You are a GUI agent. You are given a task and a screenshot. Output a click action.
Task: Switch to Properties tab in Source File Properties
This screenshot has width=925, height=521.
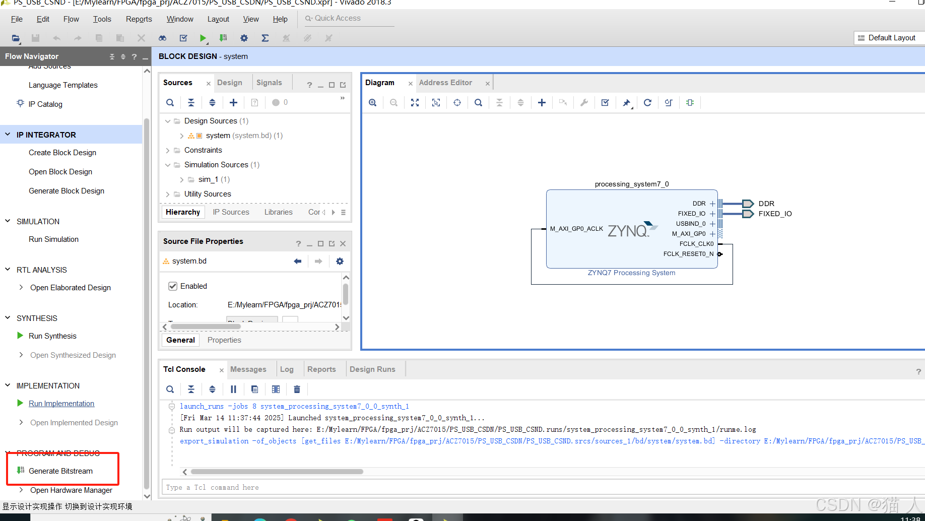(x=224, y=340)
